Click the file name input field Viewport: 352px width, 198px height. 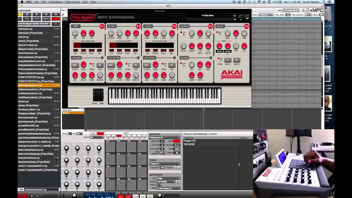pos(42,189)
